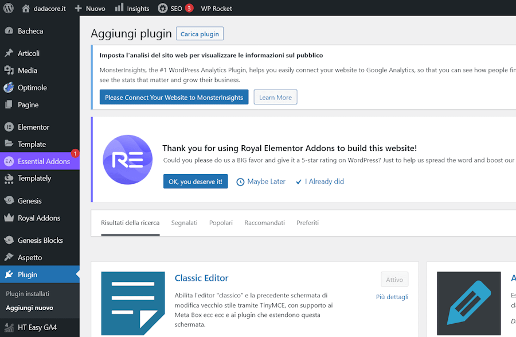Open the Genesis Blocks menu label
516x337 pixels.
pyautogui.click(x=40, y=241)
